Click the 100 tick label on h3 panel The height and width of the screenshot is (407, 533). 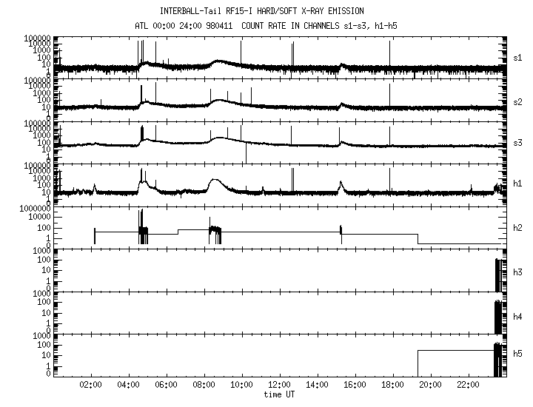coord(44,260)
